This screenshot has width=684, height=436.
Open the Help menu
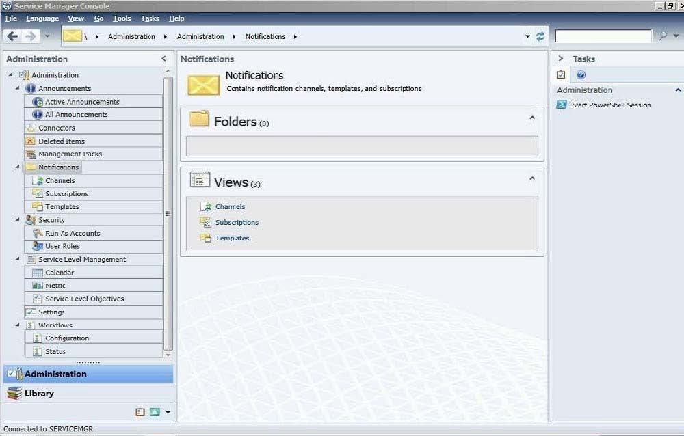click(x=176, y=18)
